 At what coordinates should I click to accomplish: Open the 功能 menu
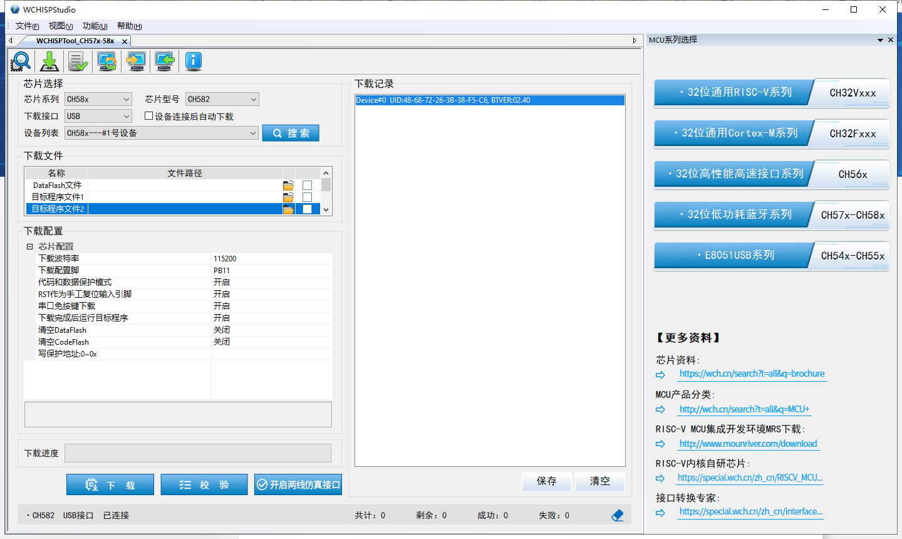point(95,26)
